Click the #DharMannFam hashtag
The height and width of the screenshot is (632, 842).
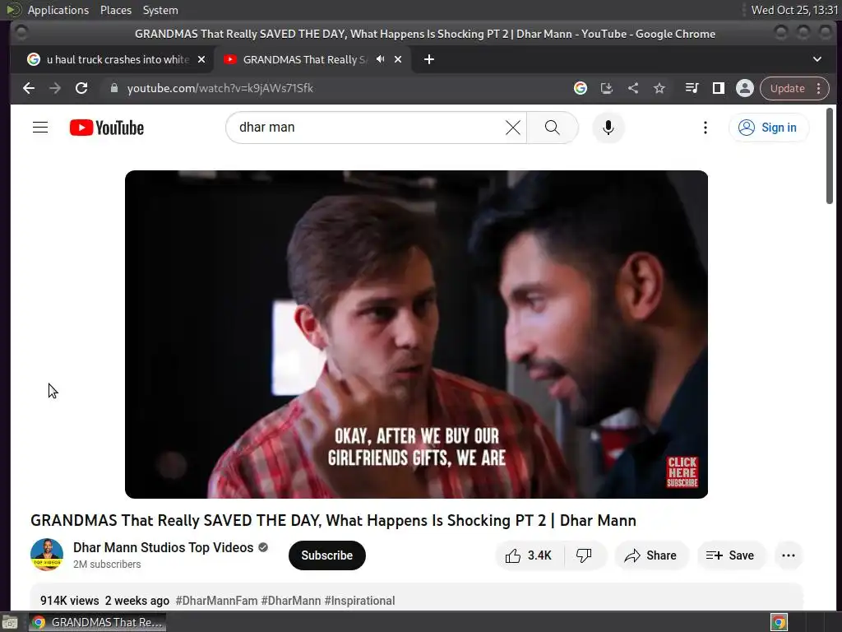click(216, 600)
